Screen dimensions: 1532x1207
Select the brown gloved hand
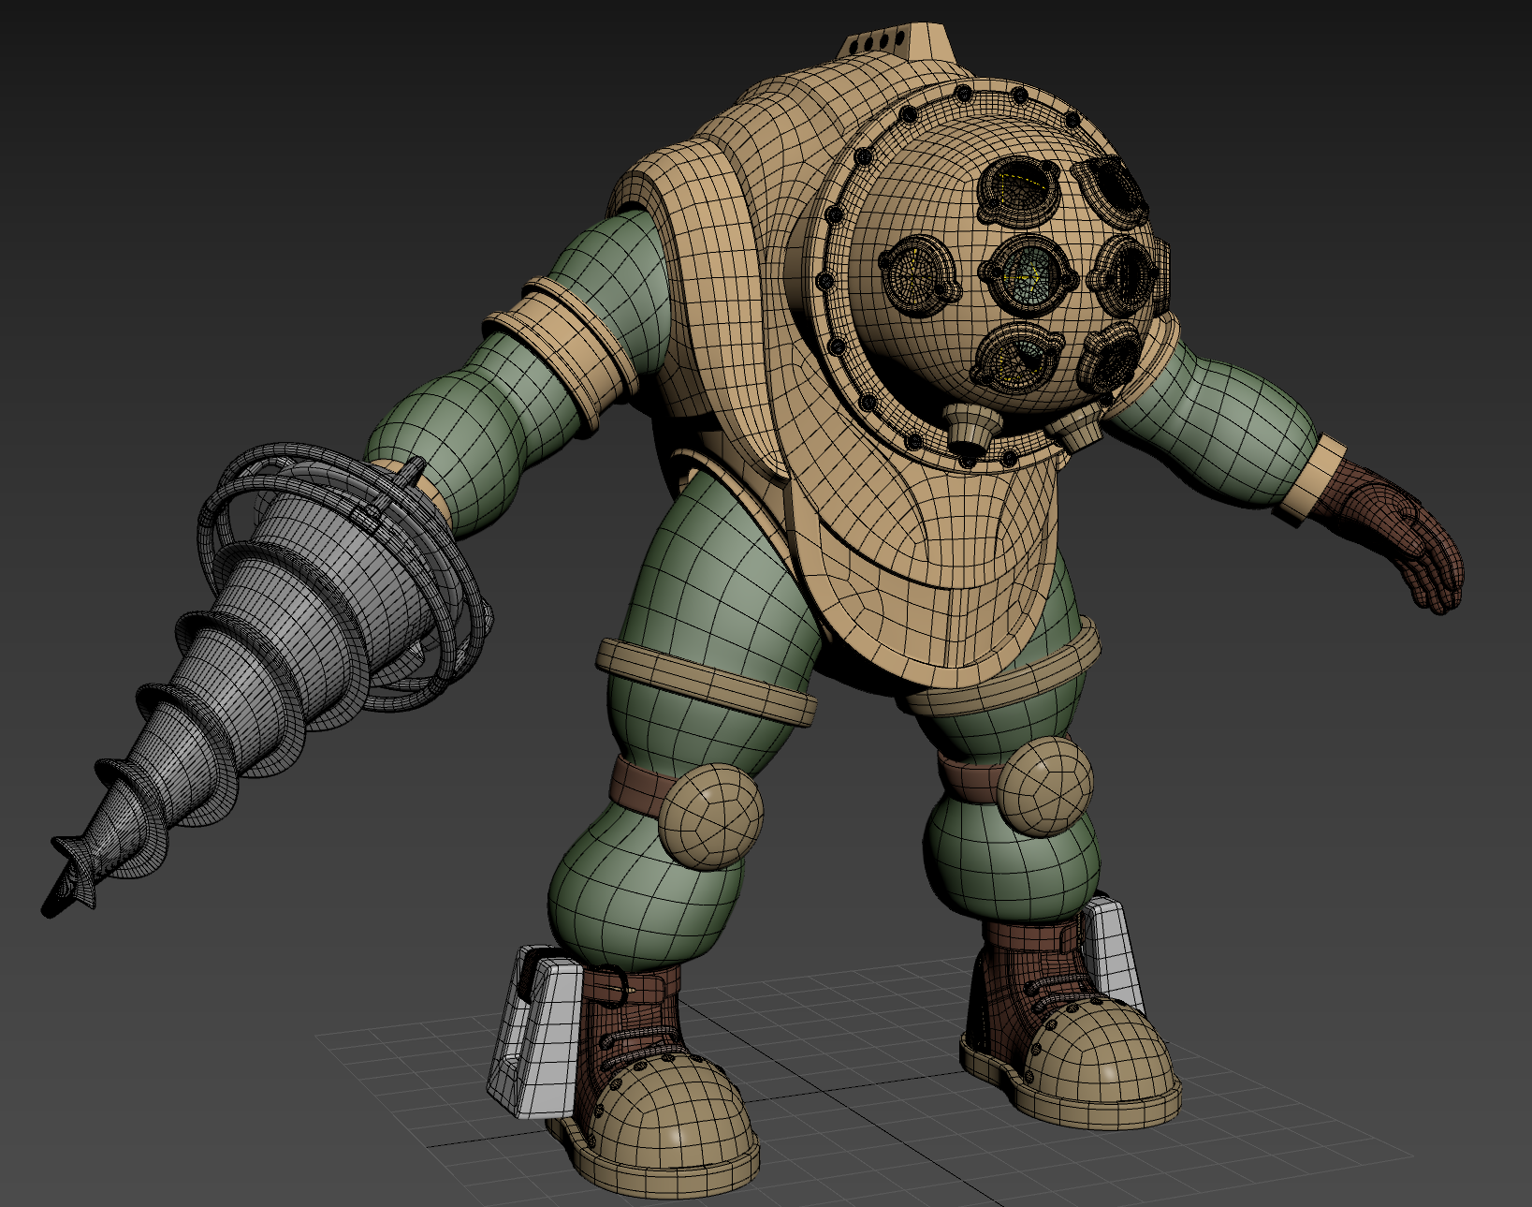point(1391,532)
